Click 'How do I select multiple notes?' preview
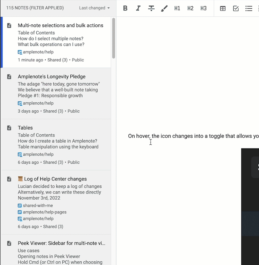 click(51, 38)
